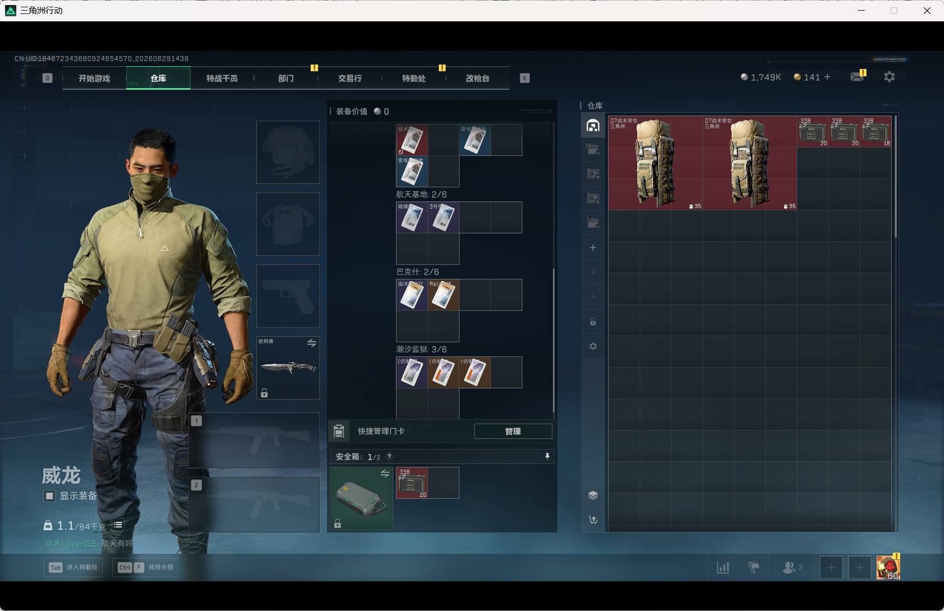Click the locked warehouse slot icon
Screen dimensions: 944x611
point(593,321)
